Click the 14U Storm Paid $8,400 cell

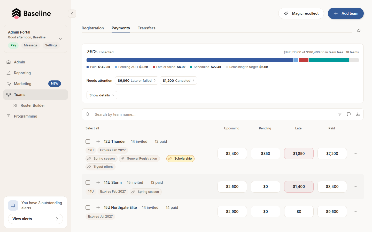pyautogui.click(x=332, y=187)
